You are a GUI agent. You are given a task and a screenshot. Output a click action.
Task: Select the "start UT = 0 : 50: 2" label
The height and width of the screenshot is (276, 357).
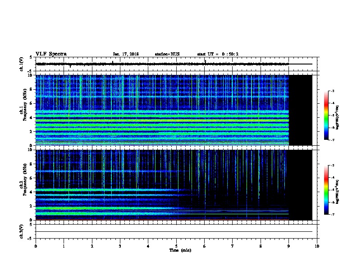pyautogui.click(x=218, y=54)
